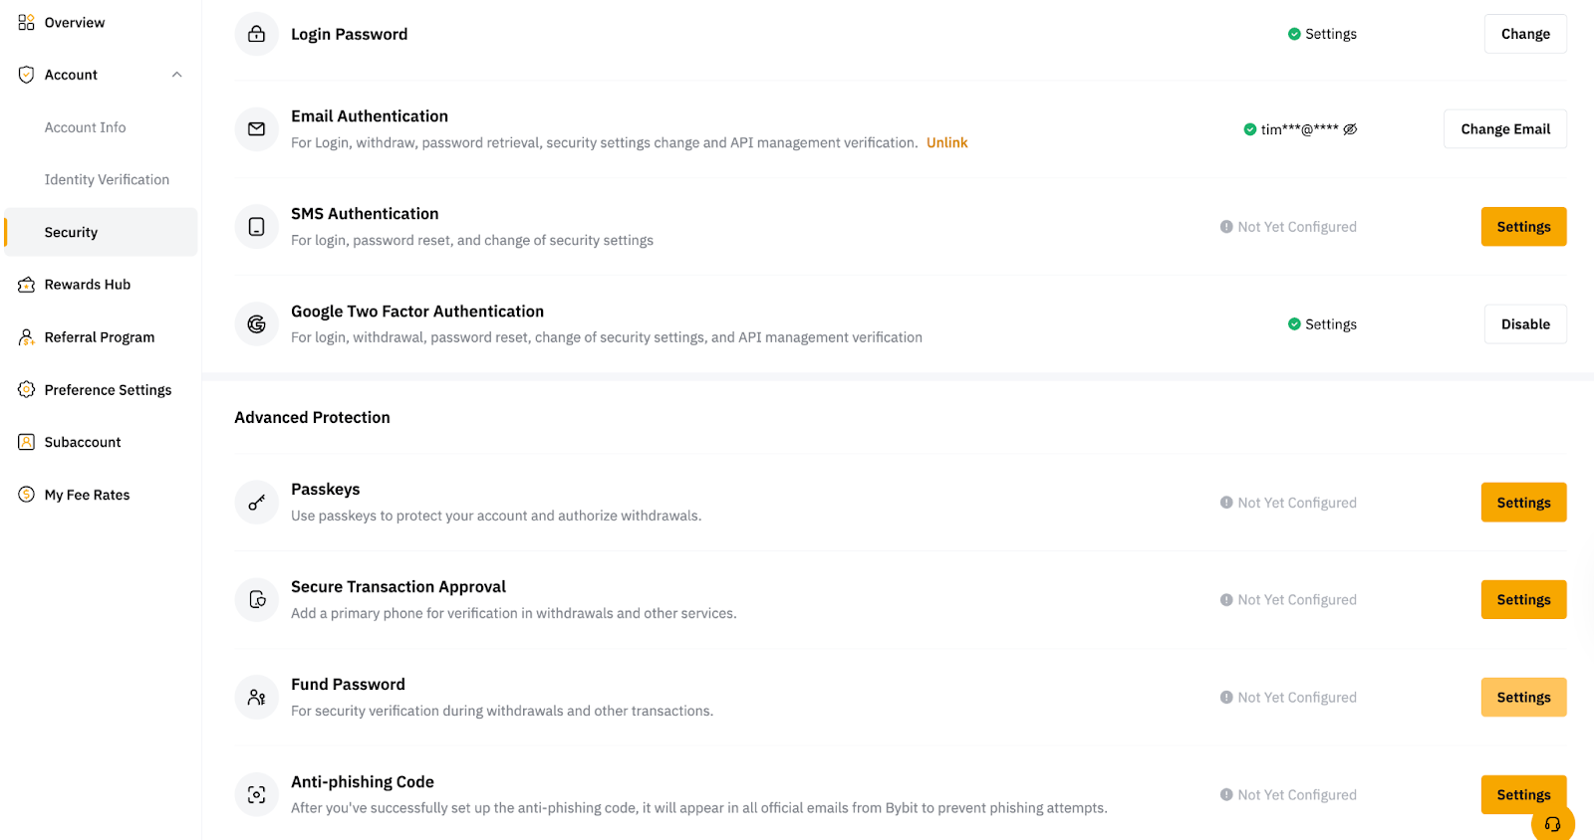Click the Unlink email link
The height and width of the screenshot is (840, 1594).
tap(946, 142)
